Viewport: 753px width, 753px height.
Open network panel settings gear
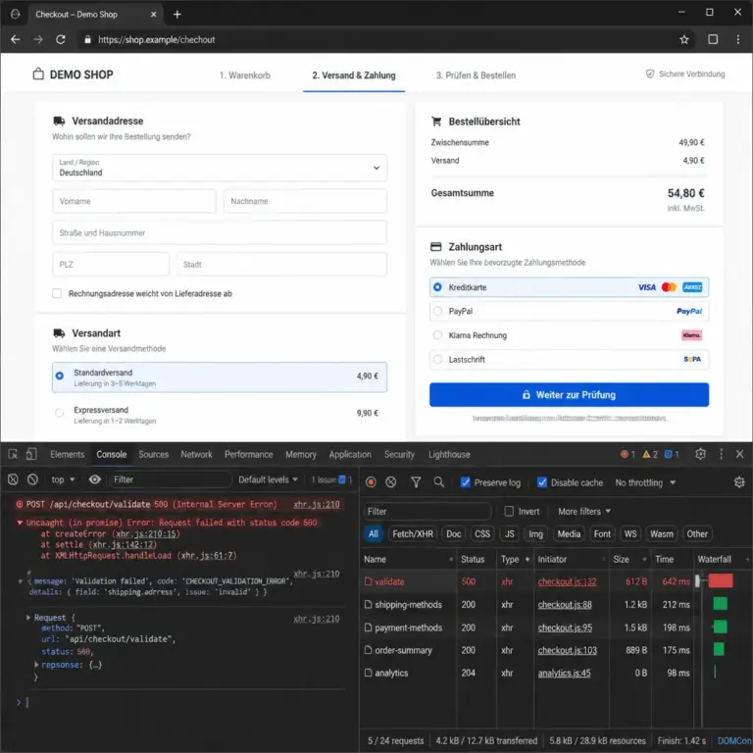pos(739,482)
